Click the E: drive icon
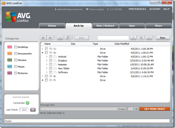 pyautogui.click(x=51, y=76)
